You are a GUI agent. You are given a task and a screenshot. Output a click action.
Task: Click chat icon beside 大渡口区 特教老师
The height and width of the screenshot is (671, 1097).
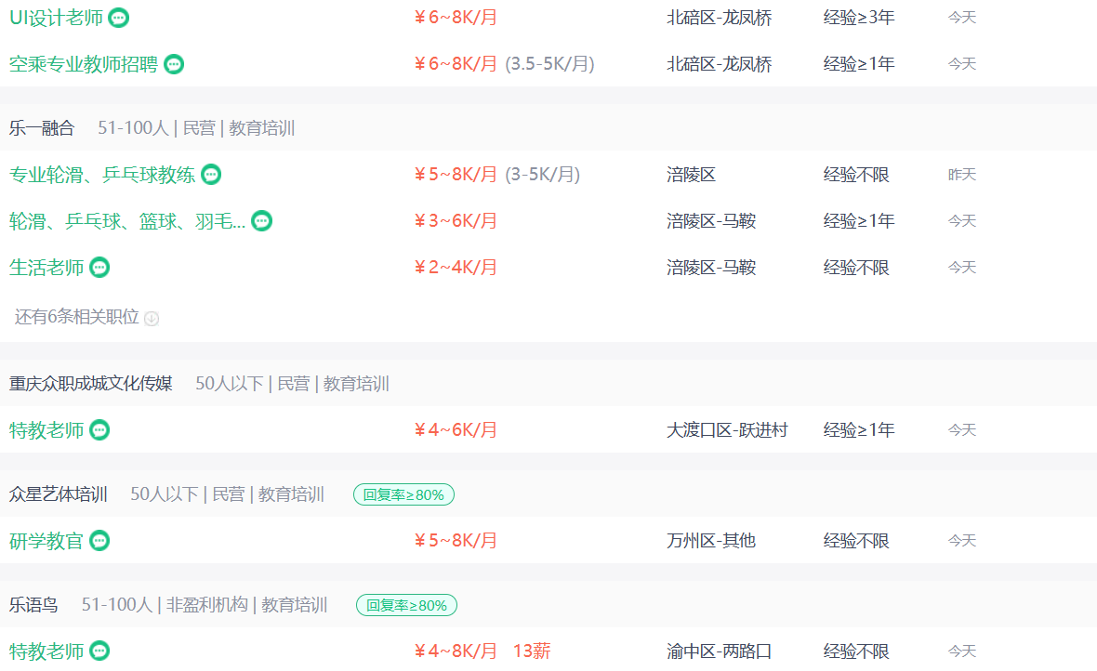[99, 430]
